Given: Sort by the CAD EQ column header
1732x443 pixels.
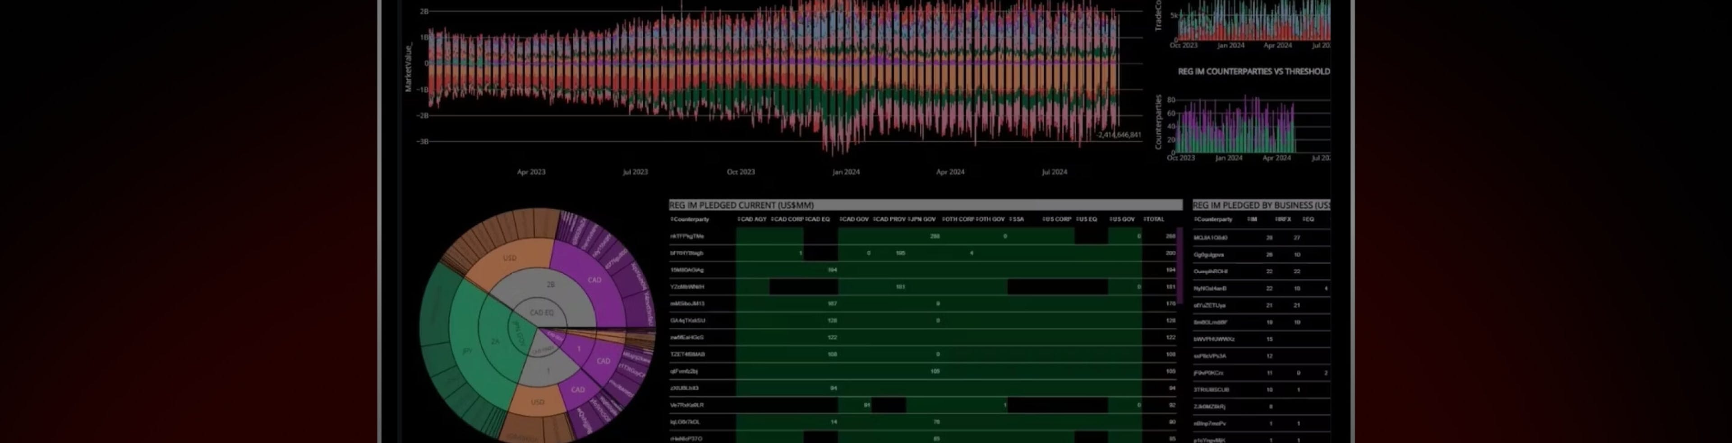Looking at the screenshot, I should (817, 220).
